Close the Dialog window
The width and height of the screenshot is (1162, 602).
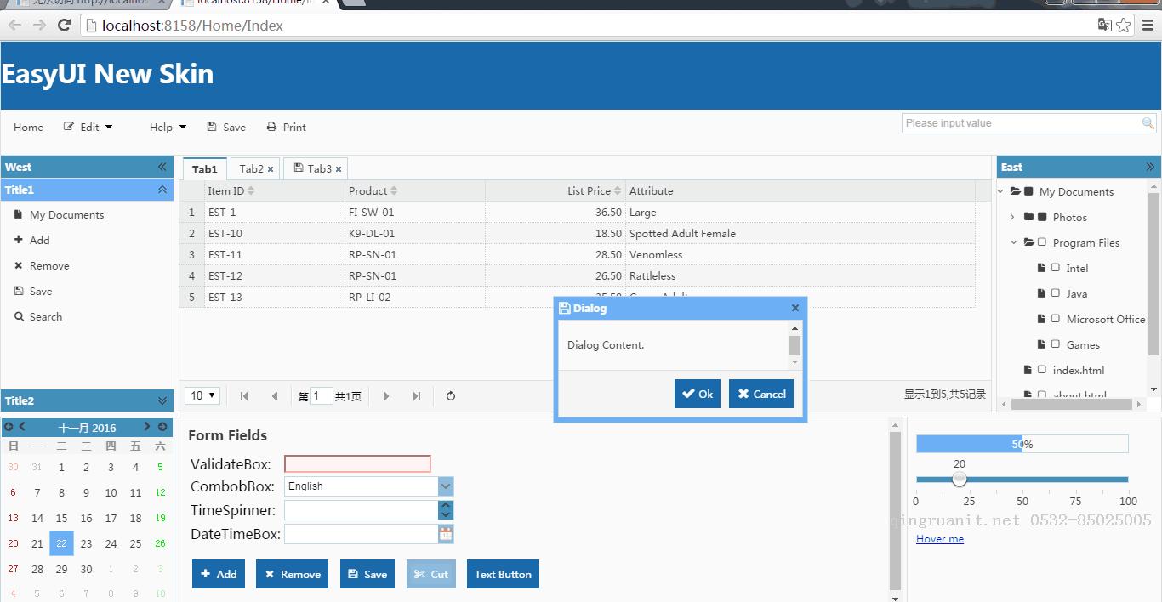795,308
